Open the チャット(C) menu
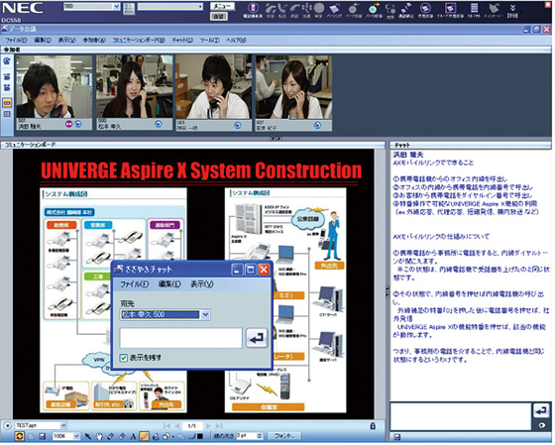This screenshot has height=445, width=555. (182, 40)
